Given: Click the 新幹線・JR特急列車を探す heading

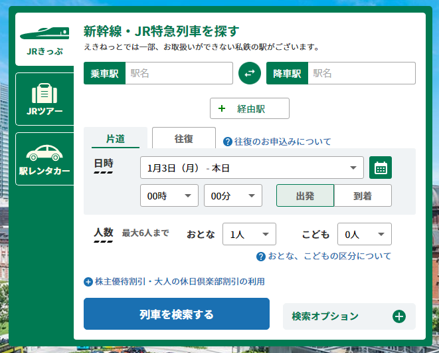Looking at the screenshot, I should tap(161, 31).
